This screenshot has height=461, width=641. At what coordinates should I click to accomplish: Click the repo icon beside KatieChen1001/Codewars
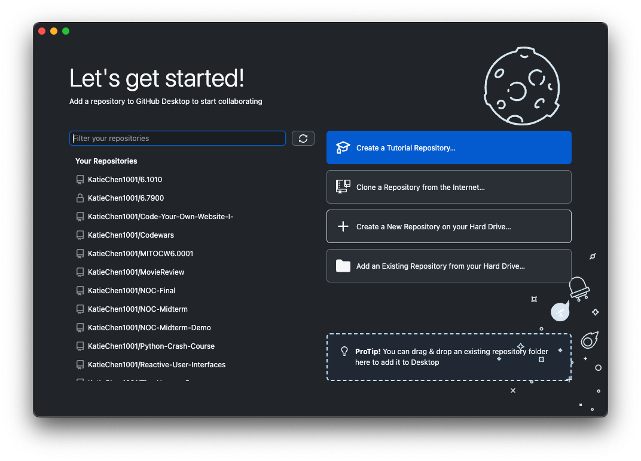pos(80,235)
